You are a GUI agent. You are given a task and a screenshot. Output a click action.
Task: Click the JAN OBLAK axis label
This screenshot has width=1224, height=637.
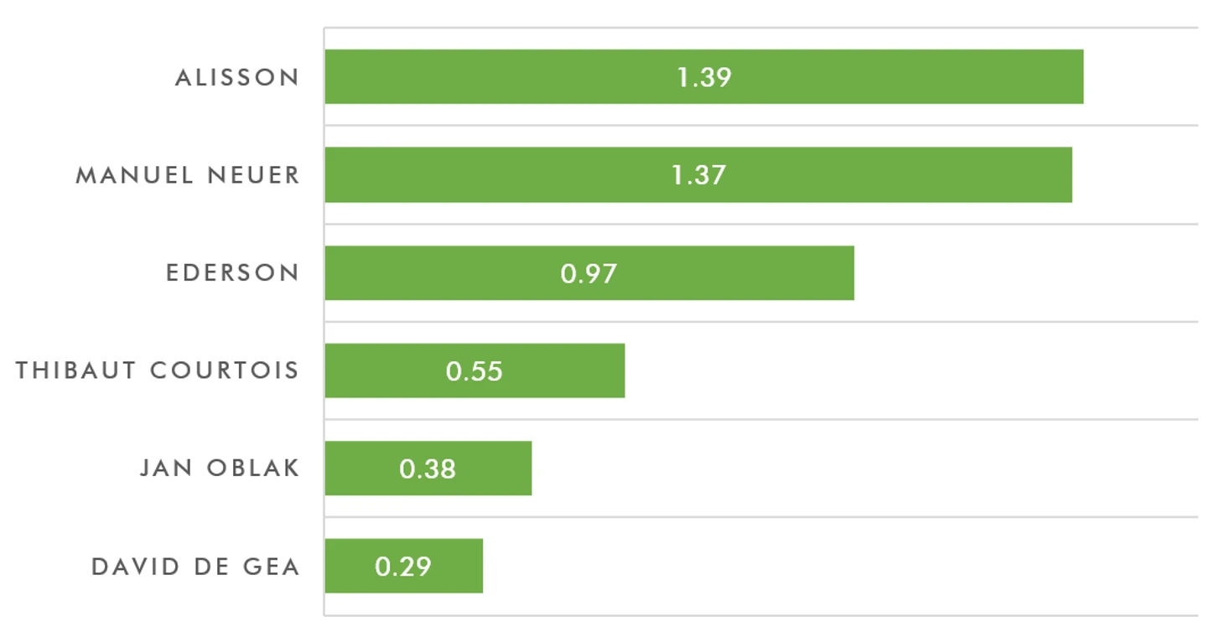click(220, 469)
